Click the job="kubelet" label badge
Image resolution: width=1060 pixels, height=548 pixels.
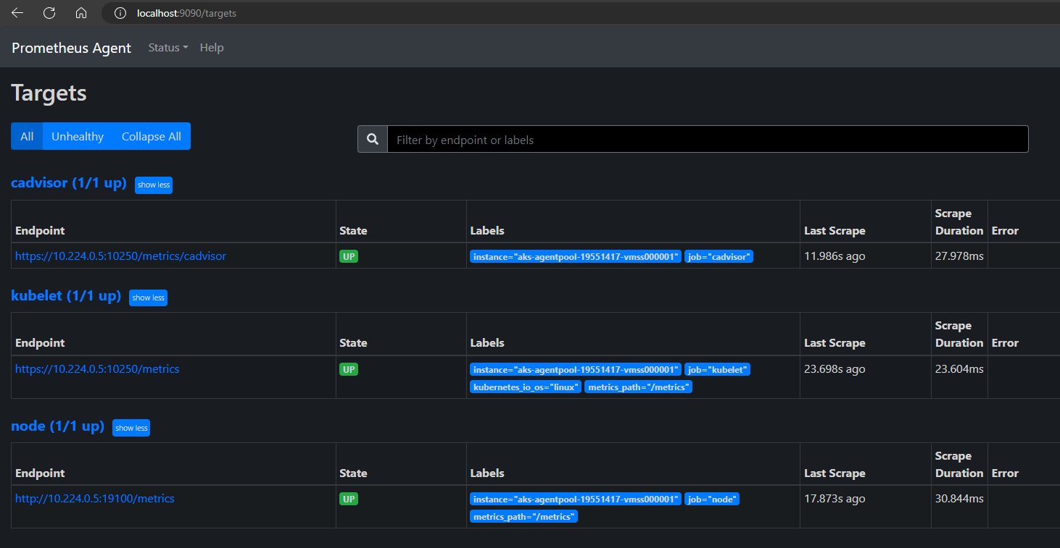(x=717, y=369)
